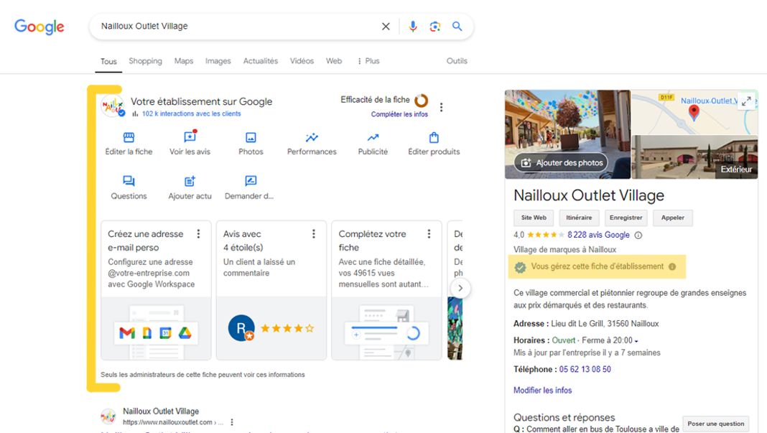Screen dimensions: 767x433
Task: Switch to the Maps tab
Action: pyautogui.click(x=184, y=61)
